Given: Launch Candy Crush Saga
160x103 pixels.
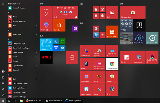Looking at the screenshot, I should (23, 43).
